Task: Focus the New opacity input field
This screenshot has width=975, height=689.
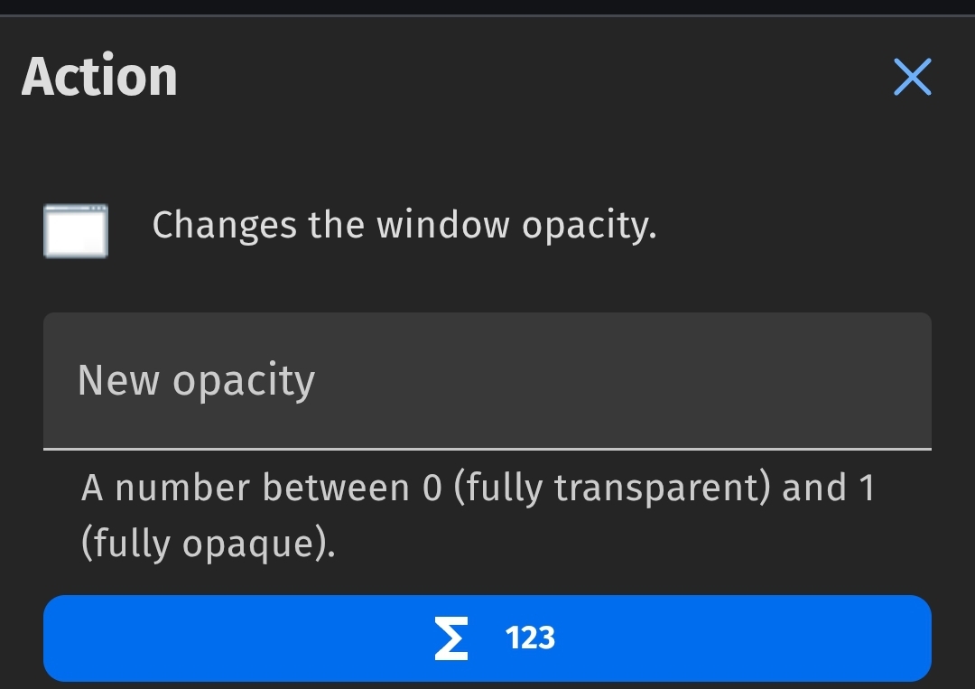Action: tap(487, 380)
